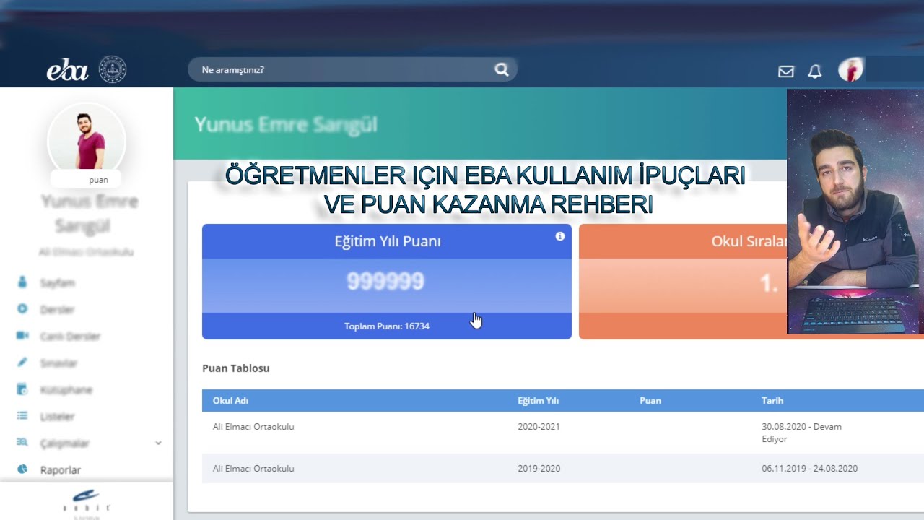Click the Kütüphane icon
The height and width of the screenshot is (520, 924).
pos(22,389)
